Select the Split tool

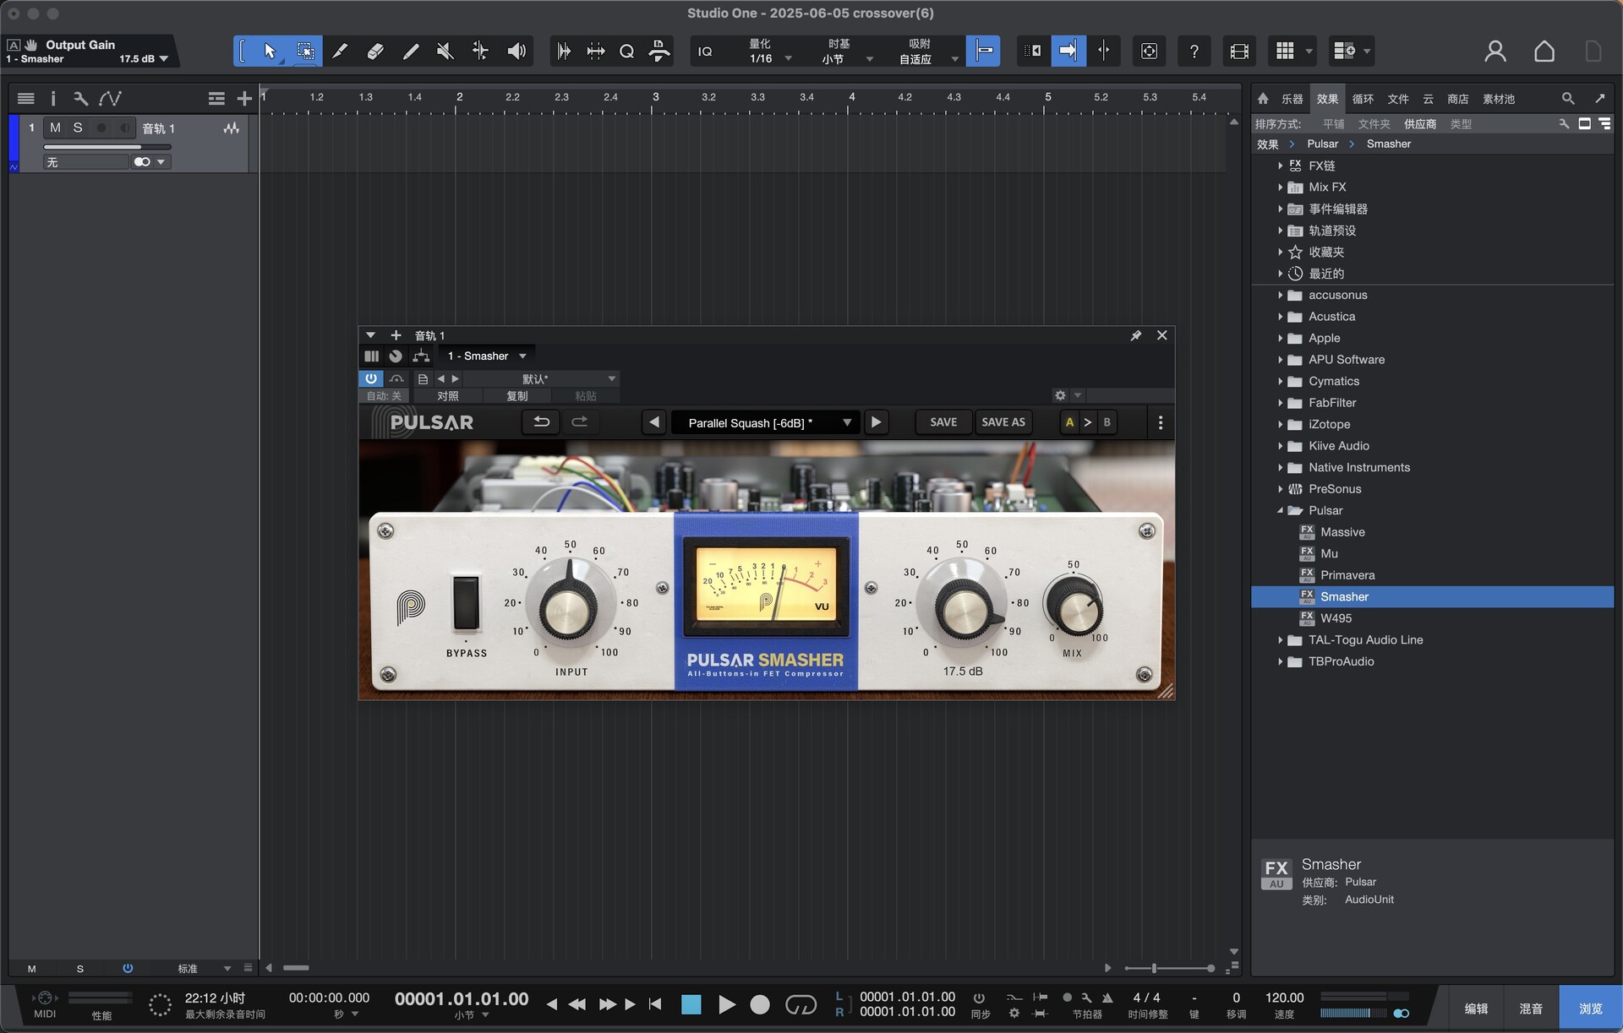click(x=340, y=52)
